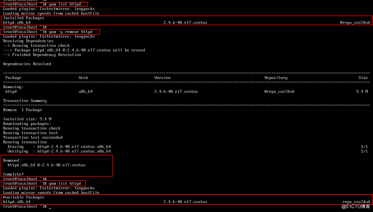Click the '--> Running transaction check' line
The height and width of the screenshot is (212, 373).
click(x=36, y=45)
